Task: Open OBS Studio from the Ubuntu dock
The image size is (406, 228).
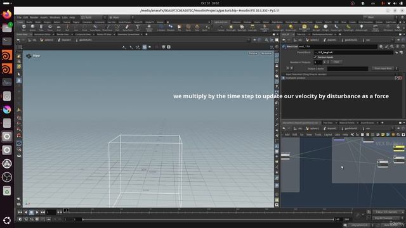Action: tap(7, 177)
